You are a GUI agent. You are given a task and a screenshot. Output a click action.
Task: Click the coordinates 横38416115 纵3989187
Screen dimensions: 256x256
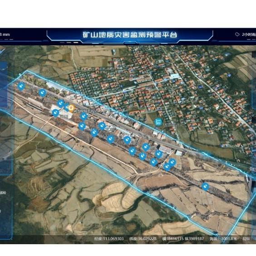pyautogui.click(x=183, y=239)
